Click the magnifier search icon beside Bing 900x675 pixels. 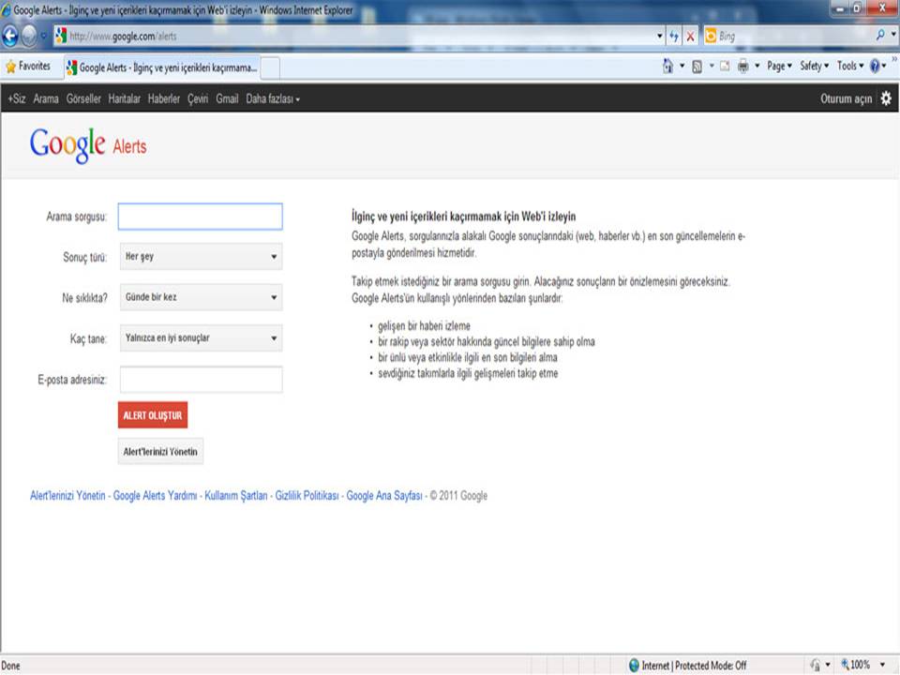click(880, 35)
